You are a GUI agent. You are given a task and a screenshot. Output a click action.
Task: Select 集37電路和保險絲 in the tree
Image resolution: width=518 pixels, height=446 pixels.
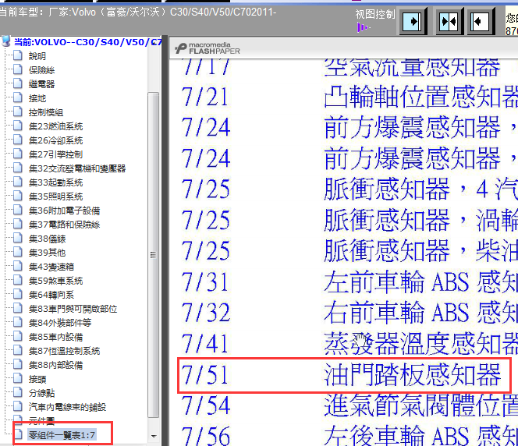point(64,225)
